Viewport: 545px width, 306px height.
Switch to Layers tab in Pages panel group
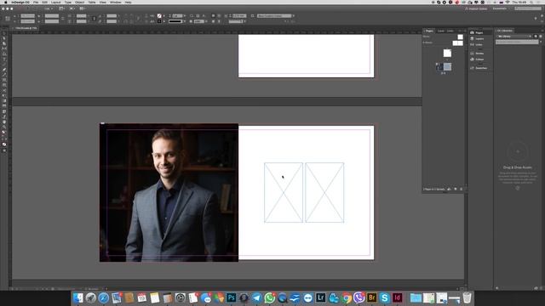pyautogui.click(x=441, y=31)
